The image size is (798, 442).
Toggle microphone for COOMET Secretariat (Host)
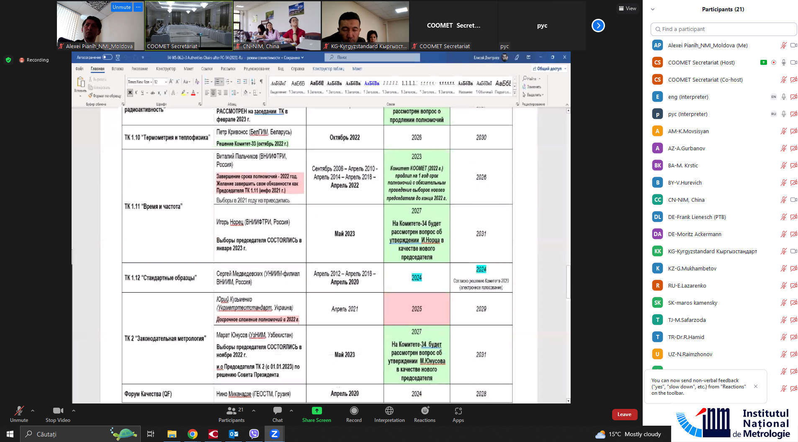tap(783, 62)
